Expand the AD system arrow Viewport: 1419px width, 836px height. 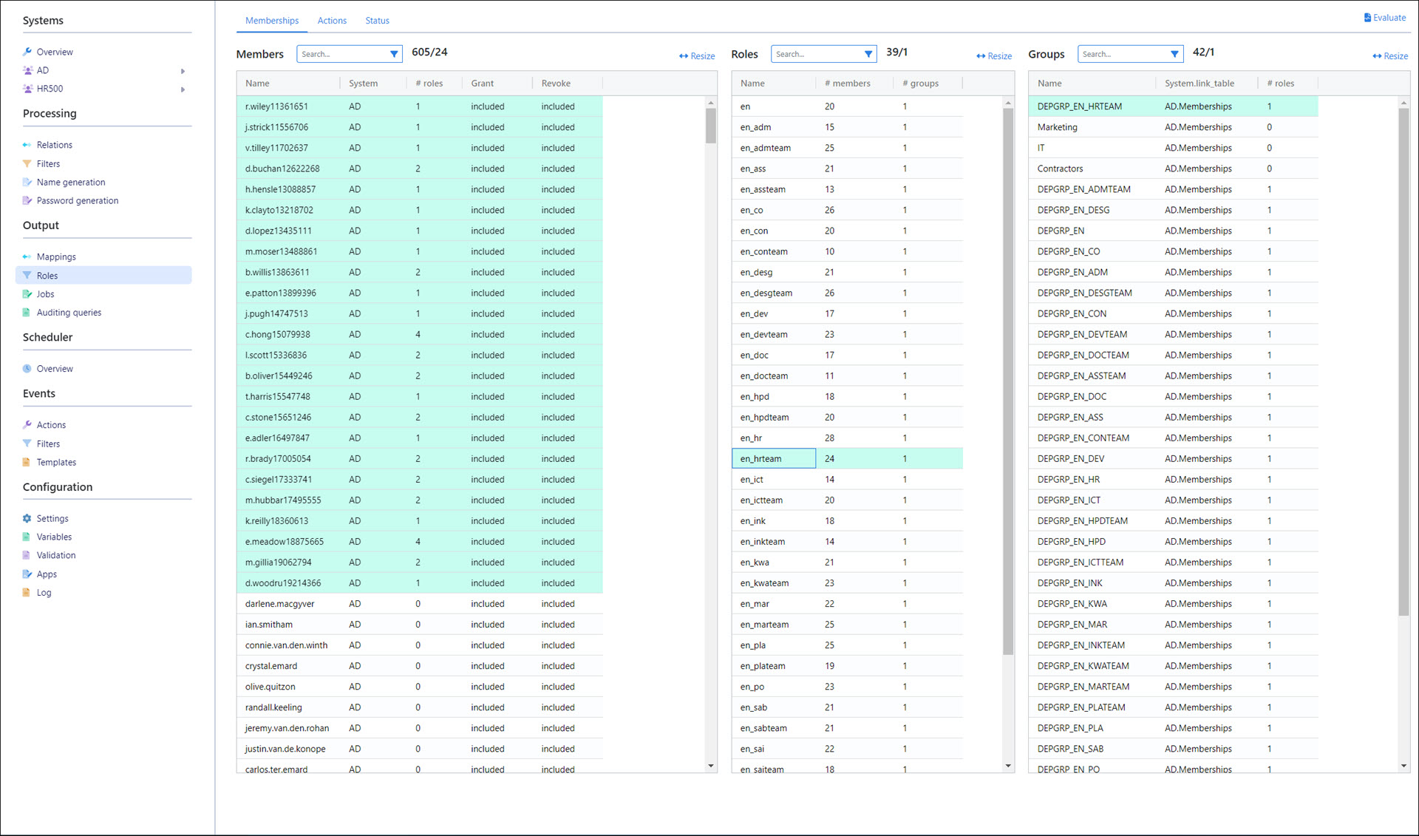(183, 71)
